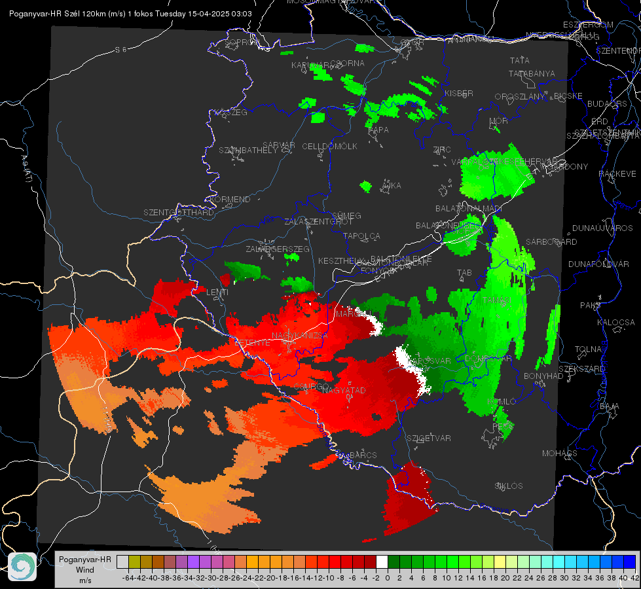Click the KAPOSVAR city label
The image size is (641, 589).
coord(430,361)
